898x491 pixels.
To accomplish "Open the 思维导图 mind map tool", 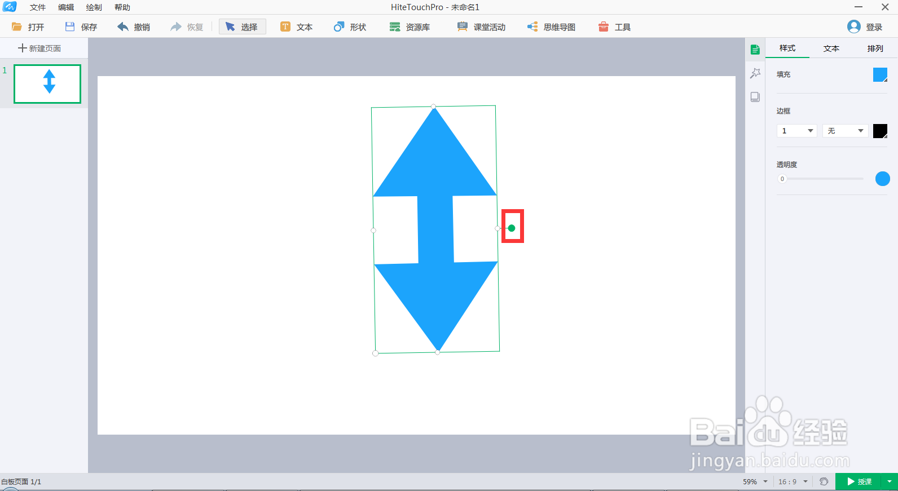I will pos(551,27).
